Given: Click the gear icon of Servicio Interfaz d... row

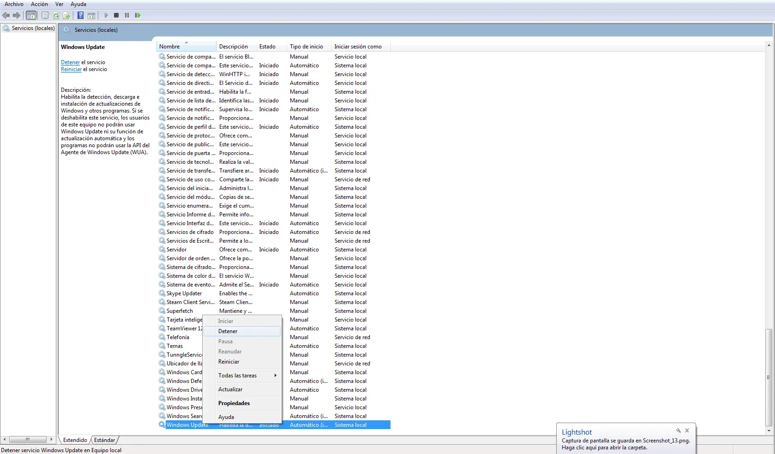Looking at the screenshot, I should (x=162, y=223).
